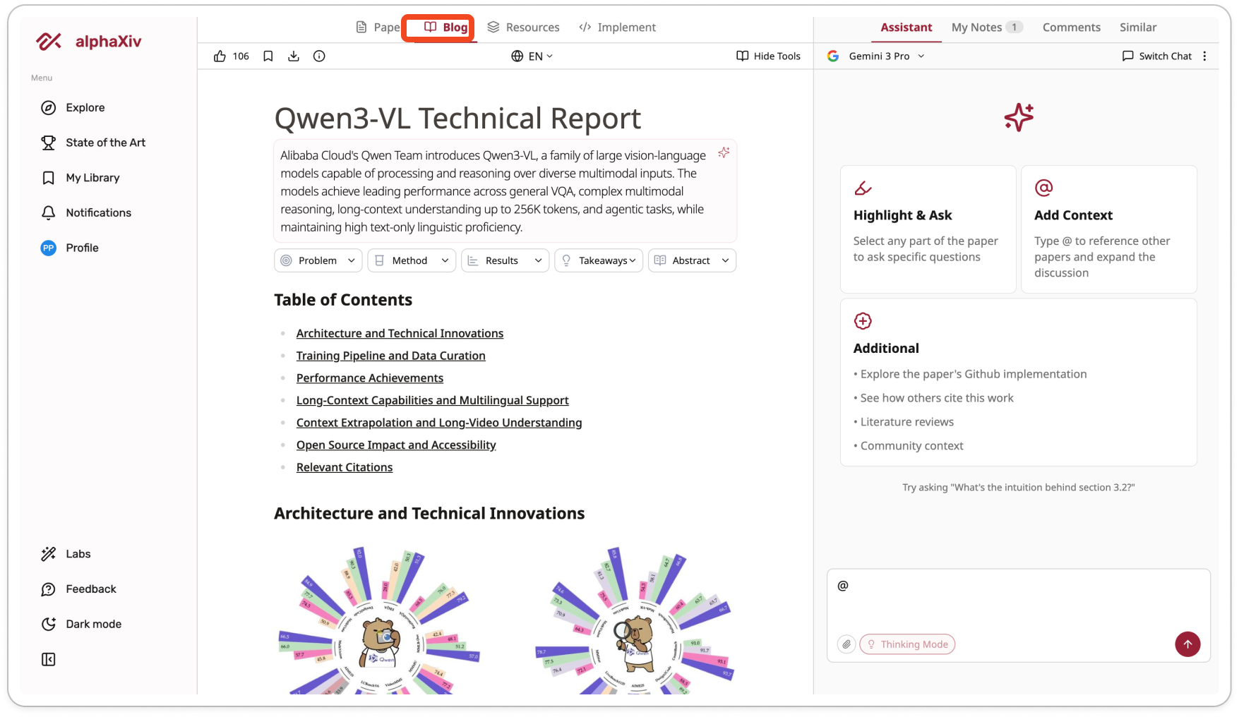The height and width of the screenshot is (717, 1239).
Task: Jump to Context Extrapolation and Long-Video Understanding
Action: pos(439,423)
